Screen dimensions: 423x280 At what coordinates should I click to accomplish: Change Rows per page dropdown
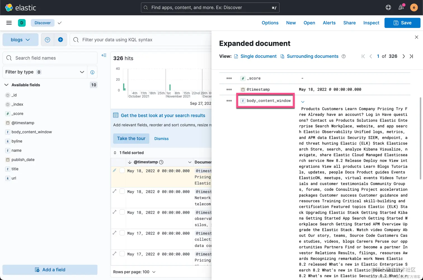coord(134,272)
